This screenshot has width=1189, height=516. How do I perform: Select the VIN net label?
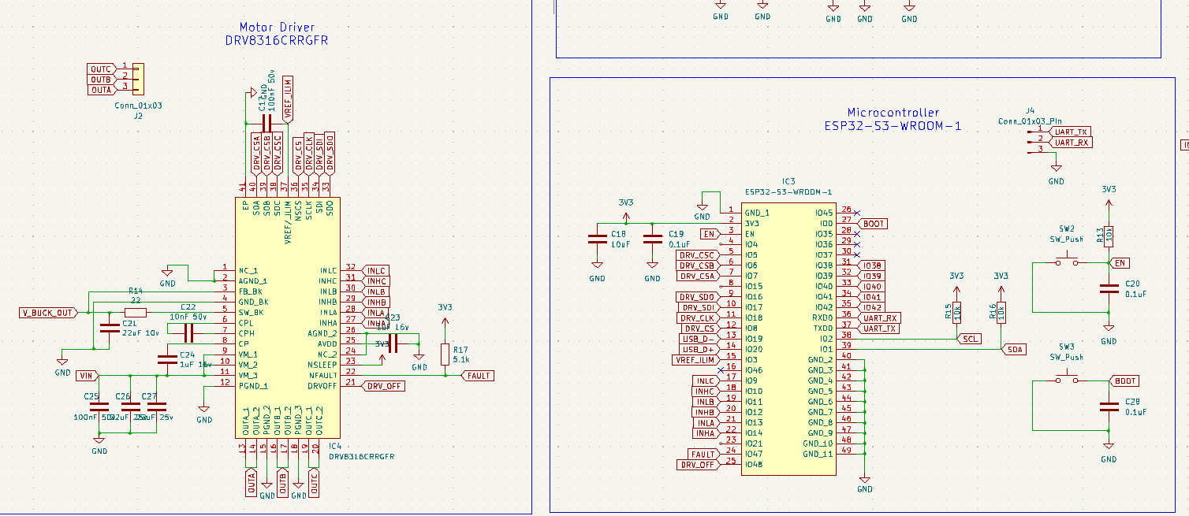click(86, 375)
